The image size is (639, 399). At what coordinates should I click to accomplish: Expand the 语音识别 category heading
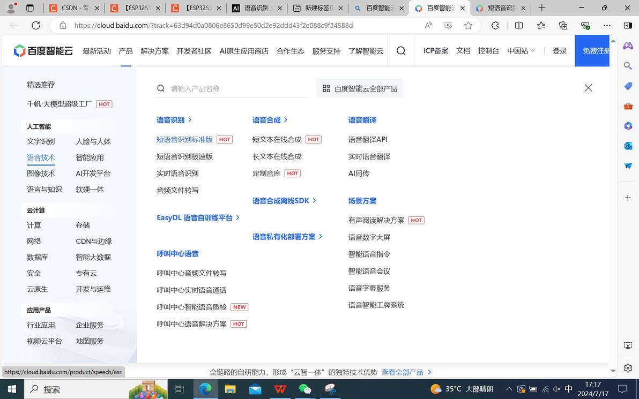pyautogui.click(x=174, y=120)
